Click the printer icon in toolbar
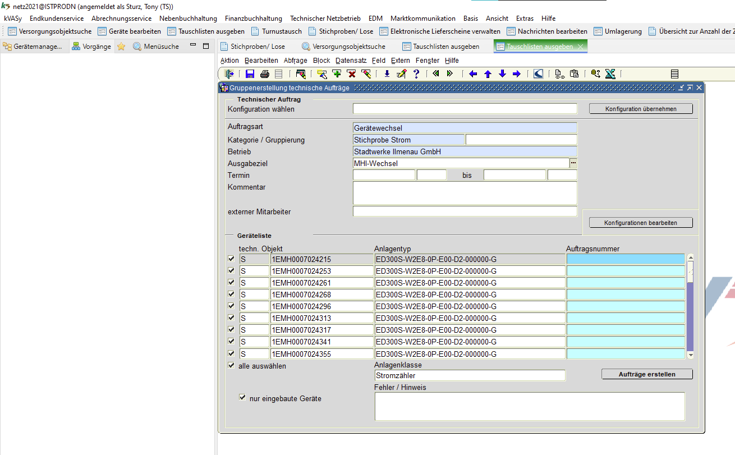This screenshot has height=455, width=735. coord(264,73)
